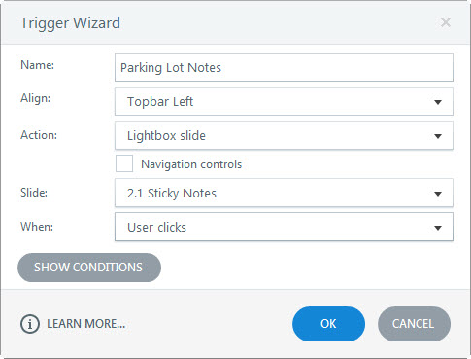
Task: Enable the Navigation controls checkbox
Action: click(x=124, y=163)
